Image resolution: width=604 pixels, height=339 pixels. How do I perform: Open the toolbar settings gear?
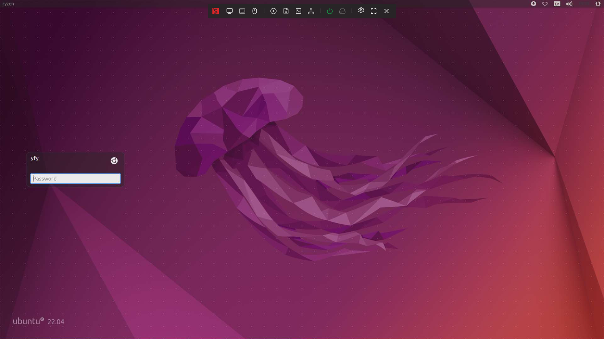coord(361,11)
